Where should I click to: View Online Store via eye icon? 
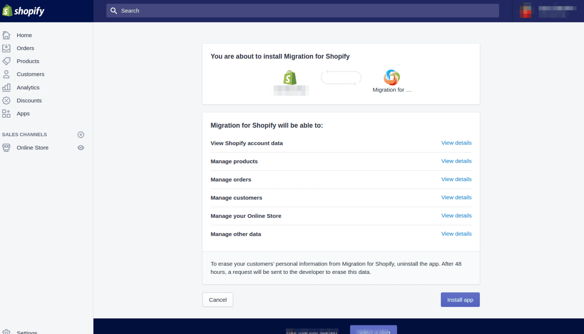(x=81, y=147)
